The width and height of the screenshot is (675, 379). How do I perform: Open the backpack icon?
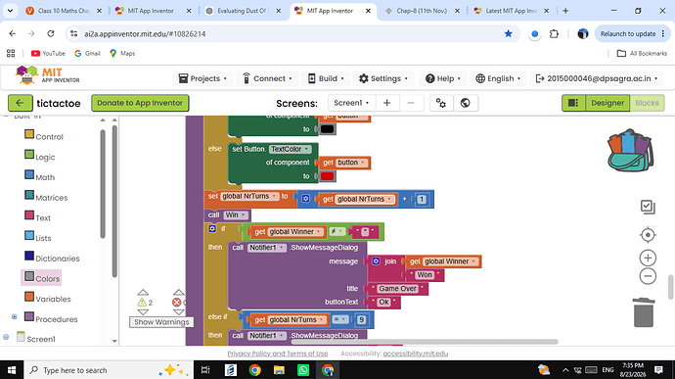pos(630,151)
